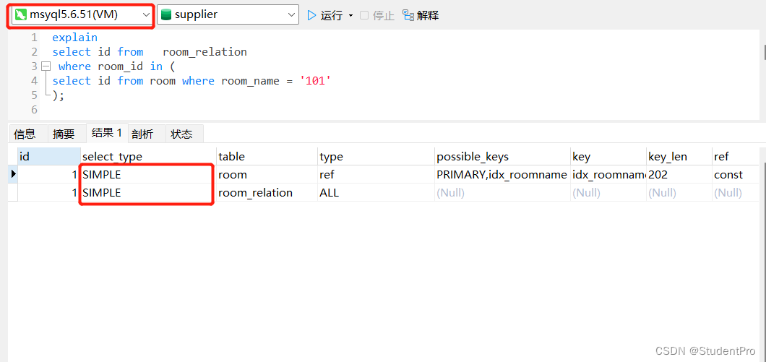Click the id column header

point(49,156)
